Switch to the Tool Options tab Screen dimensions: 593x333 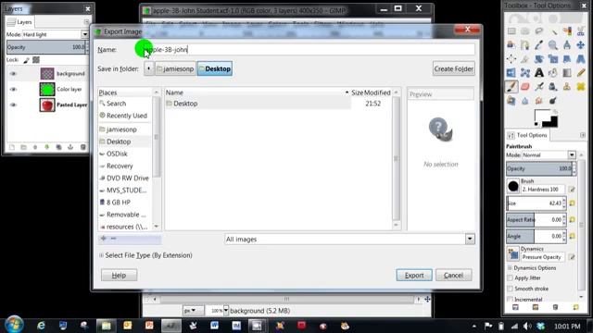[527, 135]
